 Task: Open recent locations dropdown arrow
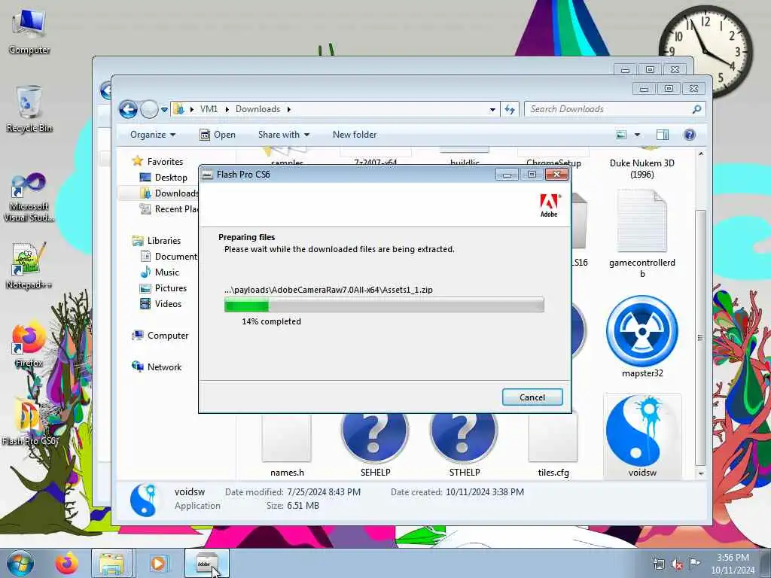[x=164, y=110]
